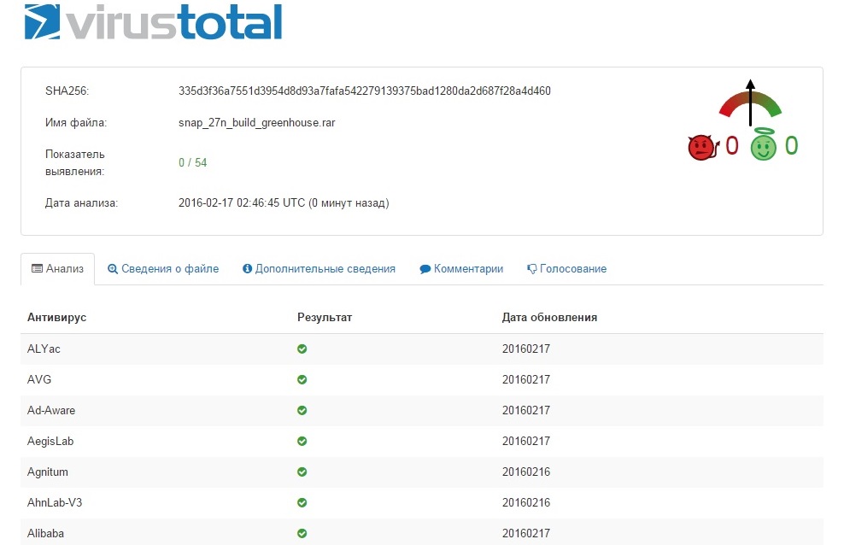The height and width of the screenshot is (545, 844).
Task: Click update date 20160217 in Alibaba row
Action: click(x=526, y=533)
